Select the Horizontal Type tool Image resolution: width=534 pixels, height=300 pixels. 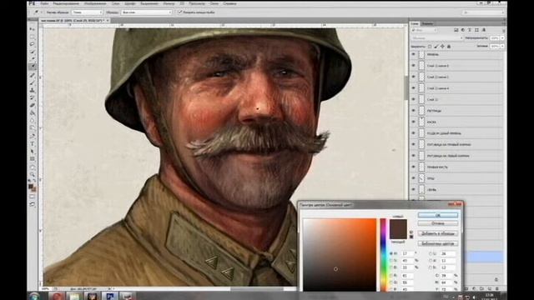coord(33,143)
